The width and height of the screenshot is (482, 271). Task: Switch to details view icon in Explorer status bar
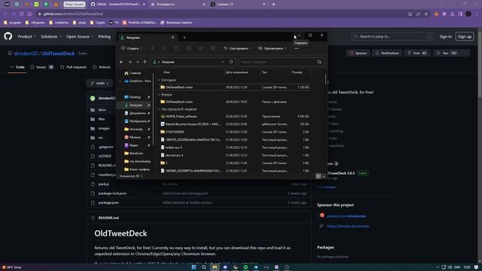point(318,176)
